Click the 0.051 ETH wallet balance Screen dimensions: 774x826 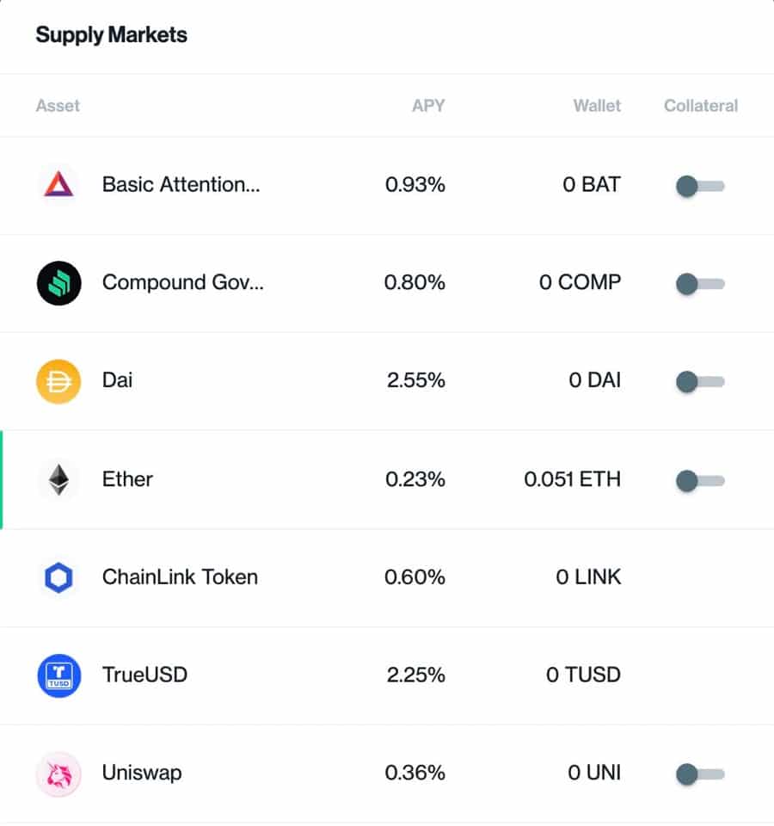(x=572, y=479)
